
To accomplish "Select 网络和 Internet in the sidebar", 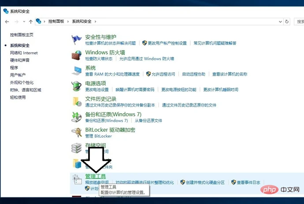I will tap(24, 53).
